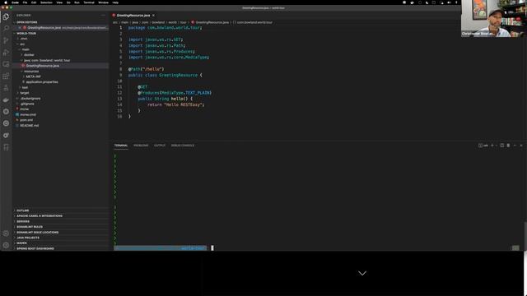Open the Code menu in the menu bar
The image size is (527, 296).
coord(15,2)
